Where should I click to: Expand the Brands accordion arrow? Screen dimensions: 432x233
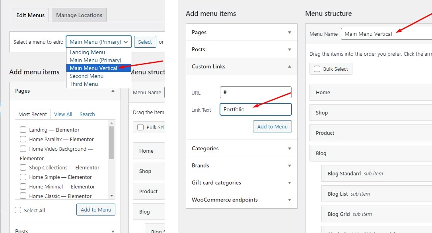(x=290, y=166)
